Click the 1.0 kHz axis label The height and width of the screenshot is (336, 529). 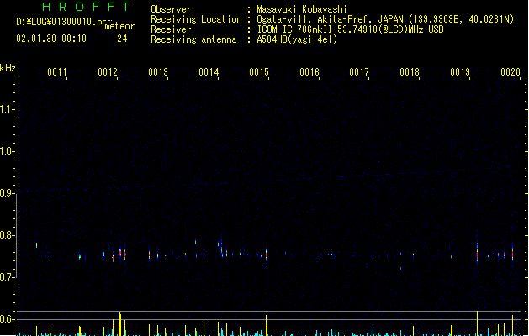[7, 151]
